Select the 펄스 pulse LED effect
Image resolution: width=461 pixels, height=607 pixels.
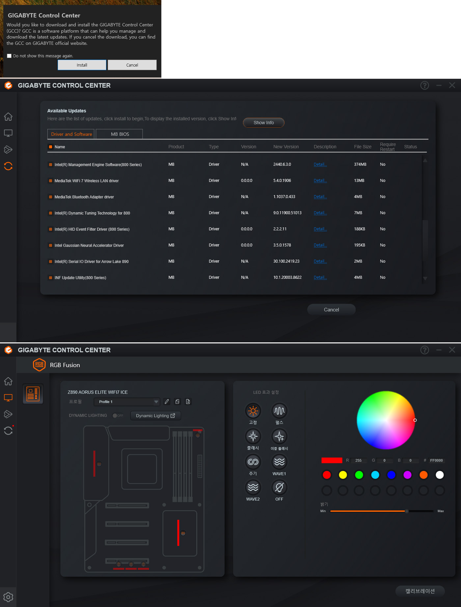pyautogui.click(x=279, y=411)
